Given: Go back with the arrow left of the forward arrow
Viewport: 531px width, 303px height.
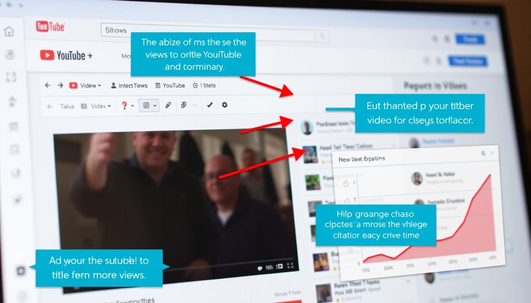Looking at the screenshot, I should 48,85.
